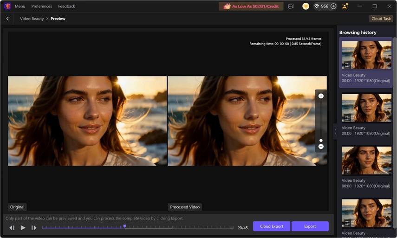Click the As Low As $0.031/Credit promo banner
This screenshot has width=397, height=238.
pyautogui.click(x=251, y=6)
